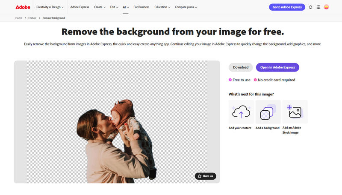Open the notifications bell icon
The height and width of the screenshot is (195, 342).
tap(310, 7)
